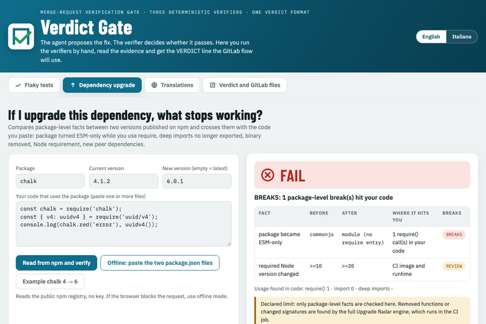Click the up-arrow icon on Dependency upgrade tab
This screenshot has height=324, width=486.
(x=72, y=85)
